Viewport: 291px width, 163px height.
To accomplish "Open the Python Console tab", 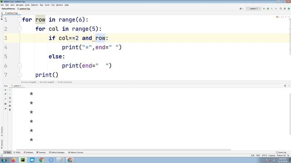I will (76, 153).
